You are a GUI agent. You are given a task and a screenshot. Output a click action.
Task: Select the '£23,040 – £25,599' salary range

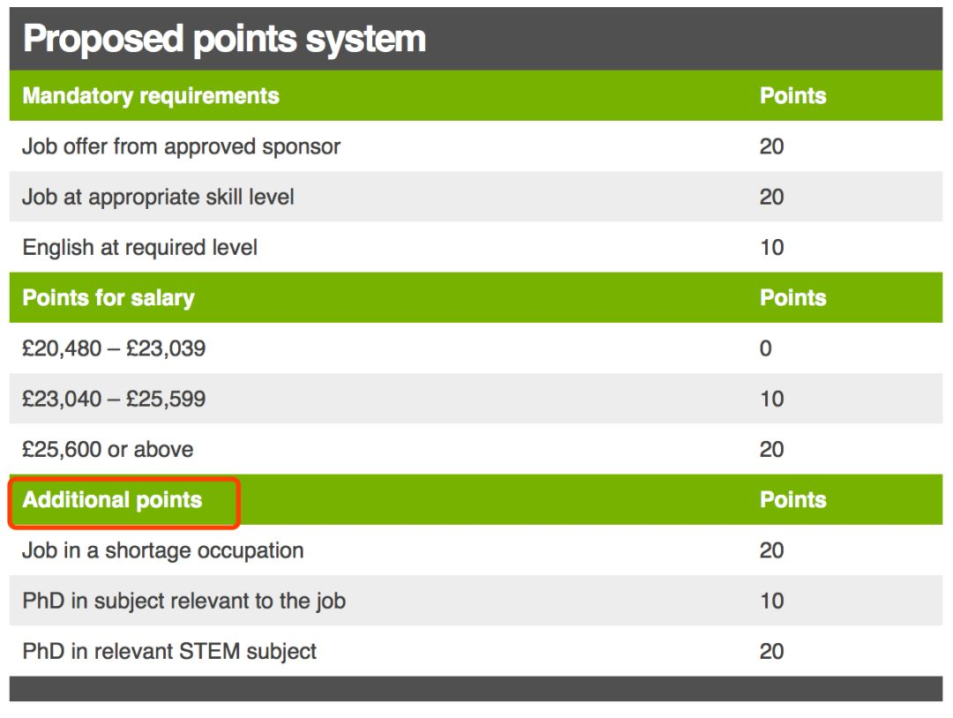coord(114,399)
